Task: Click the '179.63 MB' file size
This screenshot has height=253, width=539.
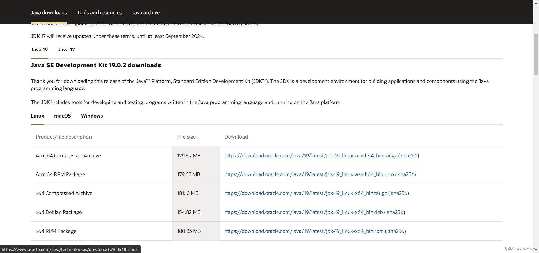Action: click(189, 174)
